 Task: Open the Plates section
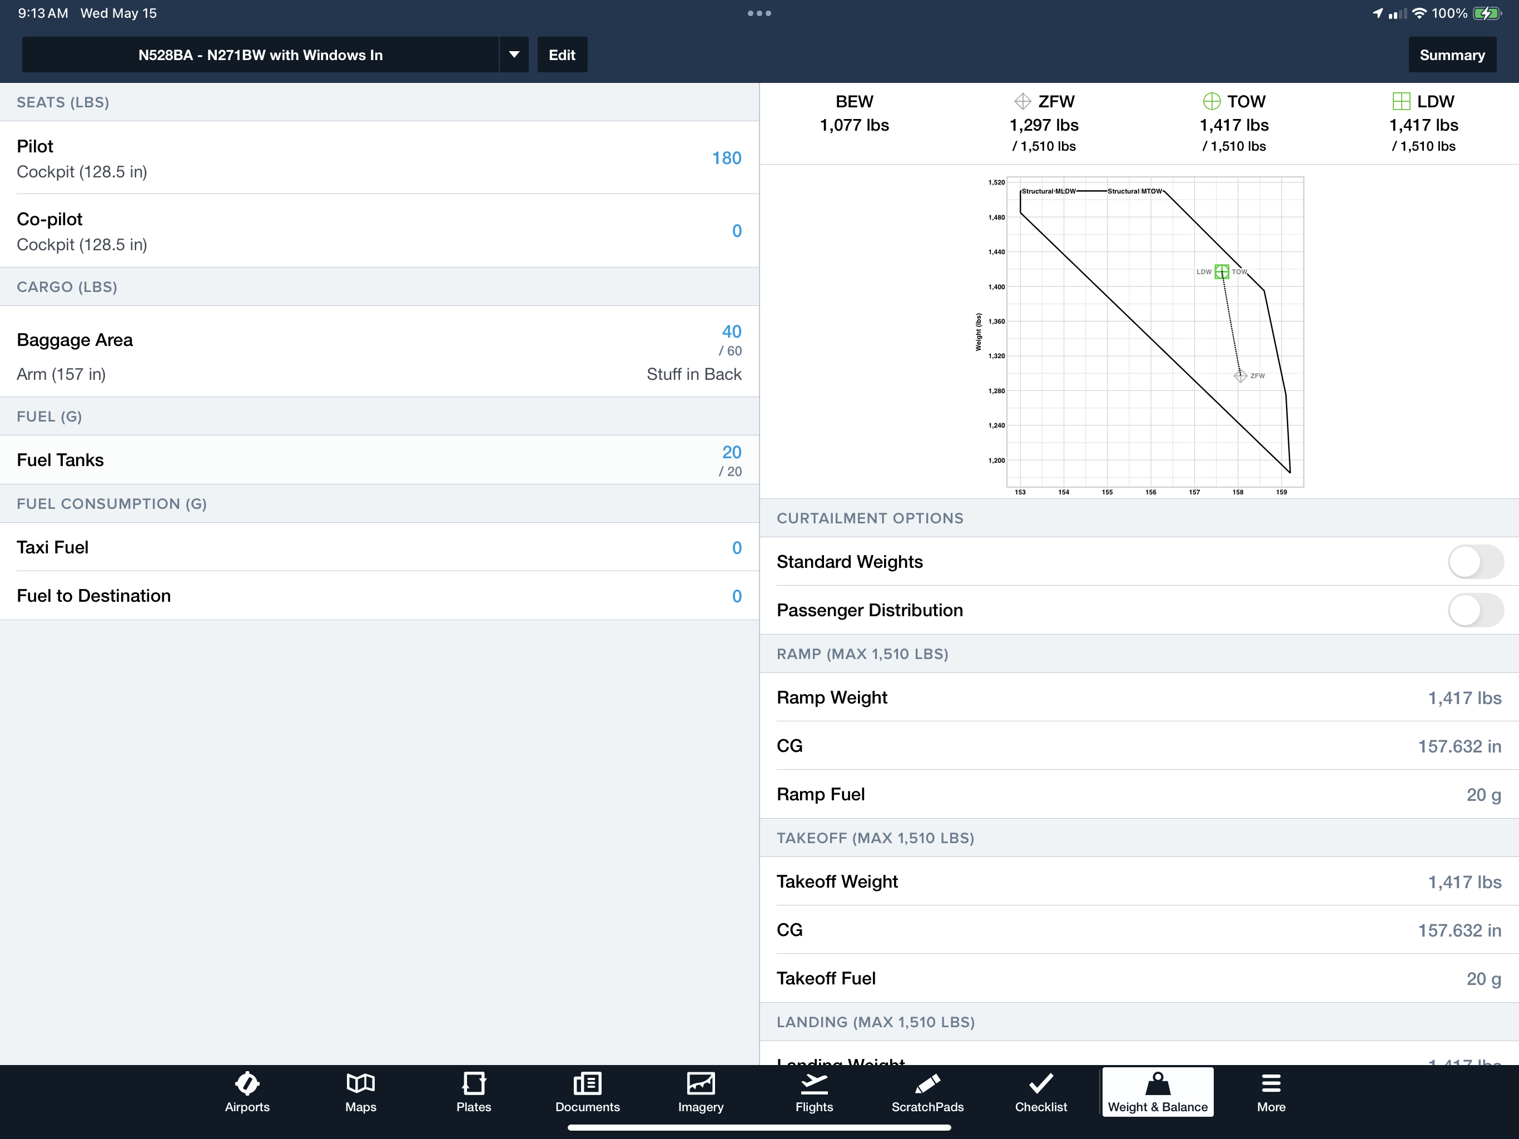(473, 1091)
